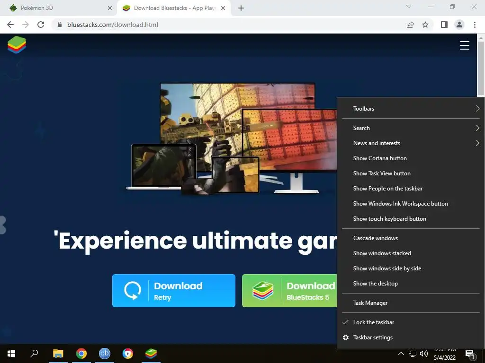Bookmark this page with the star icon
Viewport: 485px width, 363px height.
click(x=425, y=25)
